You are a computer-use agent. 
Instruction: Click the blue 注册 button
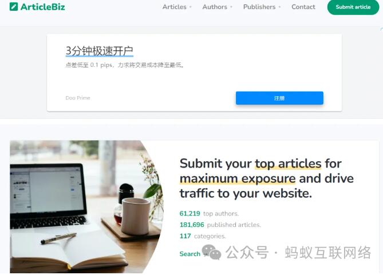[x=279, y=98]
